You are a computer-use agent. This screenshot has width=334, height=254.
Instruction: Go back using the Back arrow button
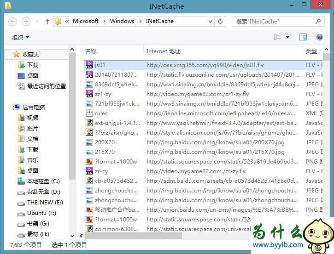12,22
